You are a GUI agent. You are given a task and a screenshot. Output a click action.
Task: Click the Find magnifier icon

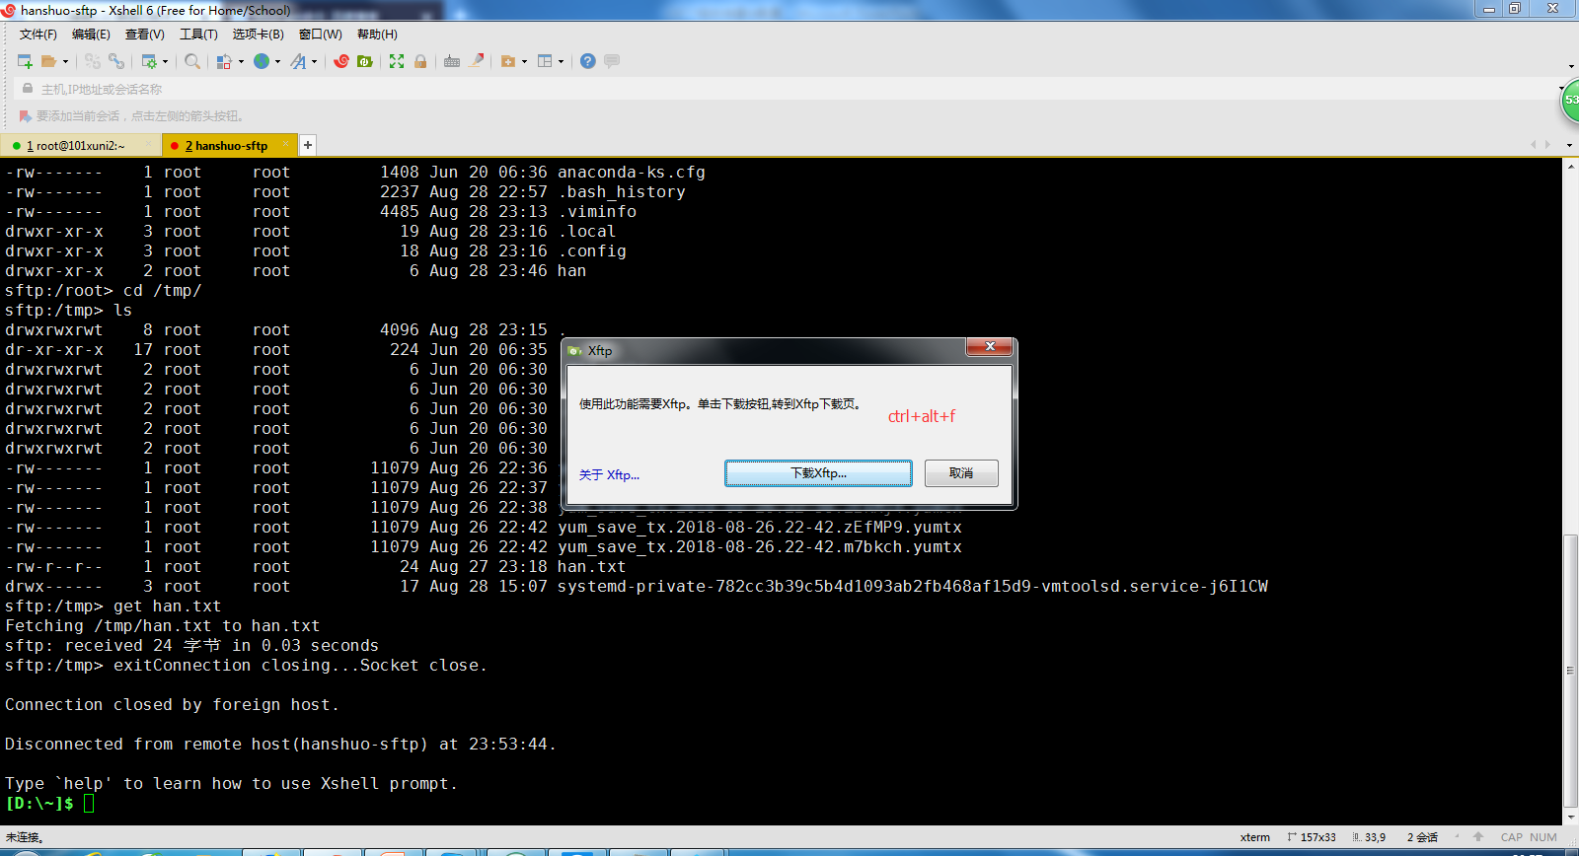(x=192, y=61)
